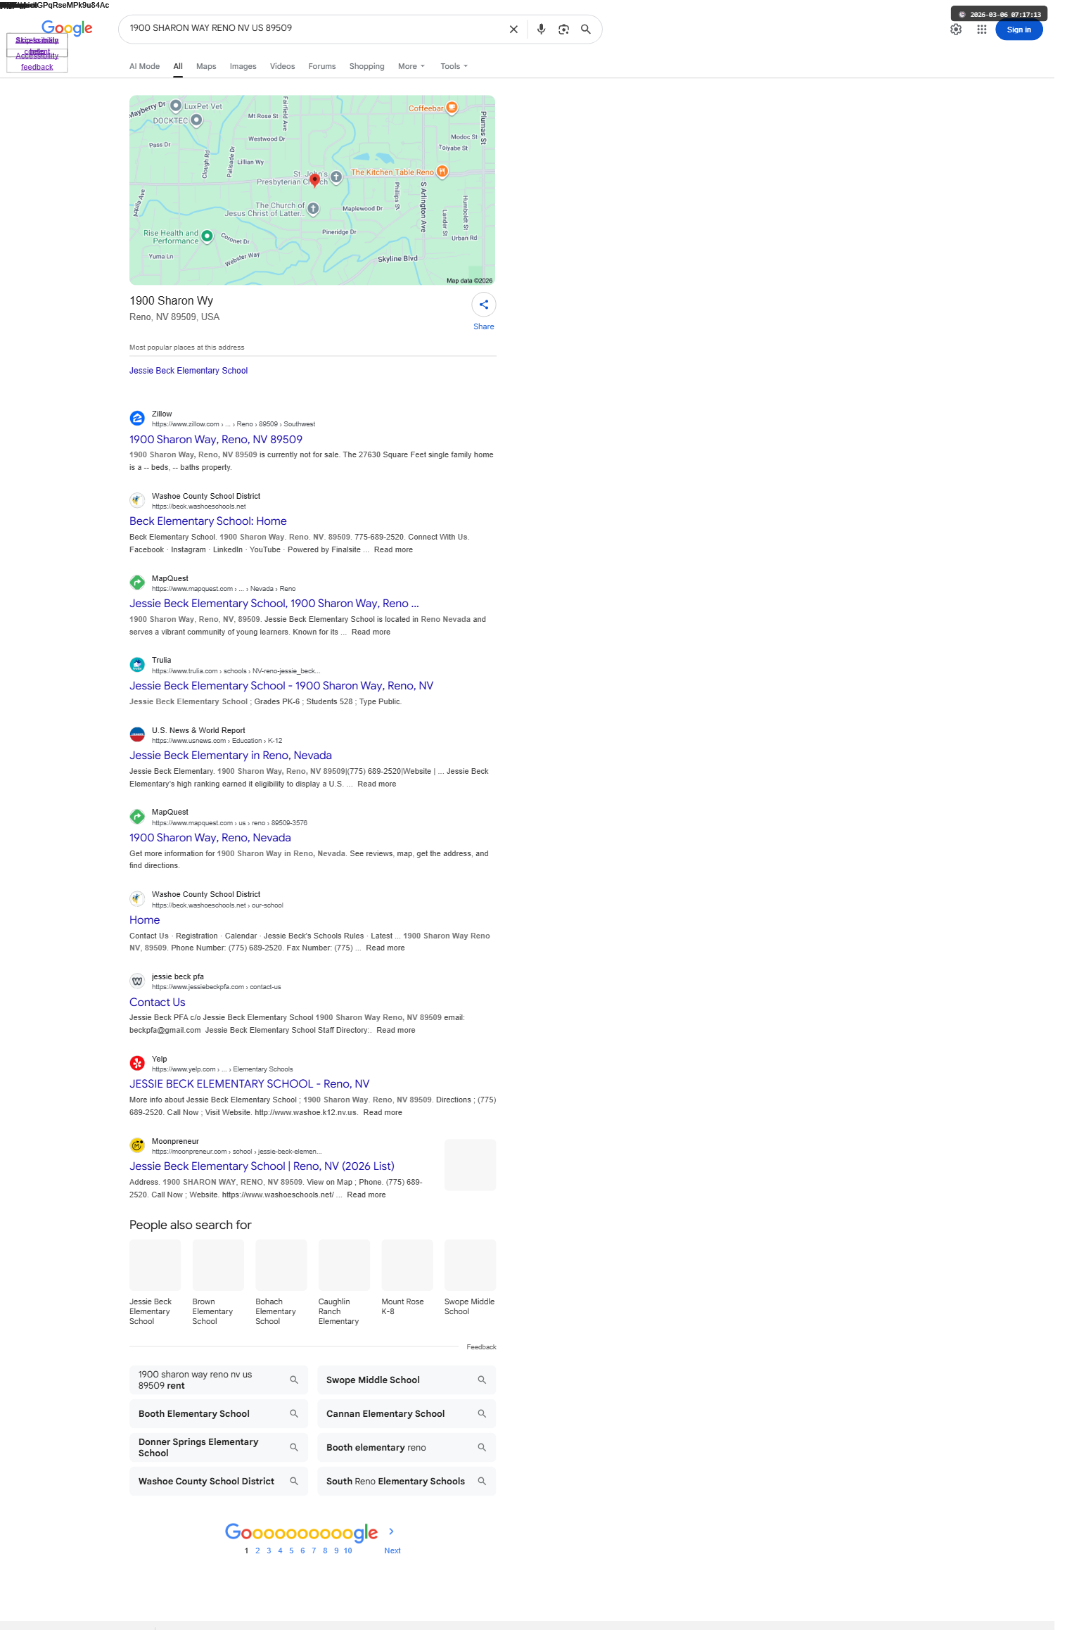Click the DOCKTEC map marker
The width and height of the screenshot is (1067, 1630).
coord(197,120)
